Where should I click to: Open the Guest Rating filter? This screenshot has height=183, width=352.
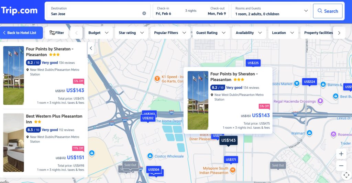pyautogui.click(x=211, y=33)
